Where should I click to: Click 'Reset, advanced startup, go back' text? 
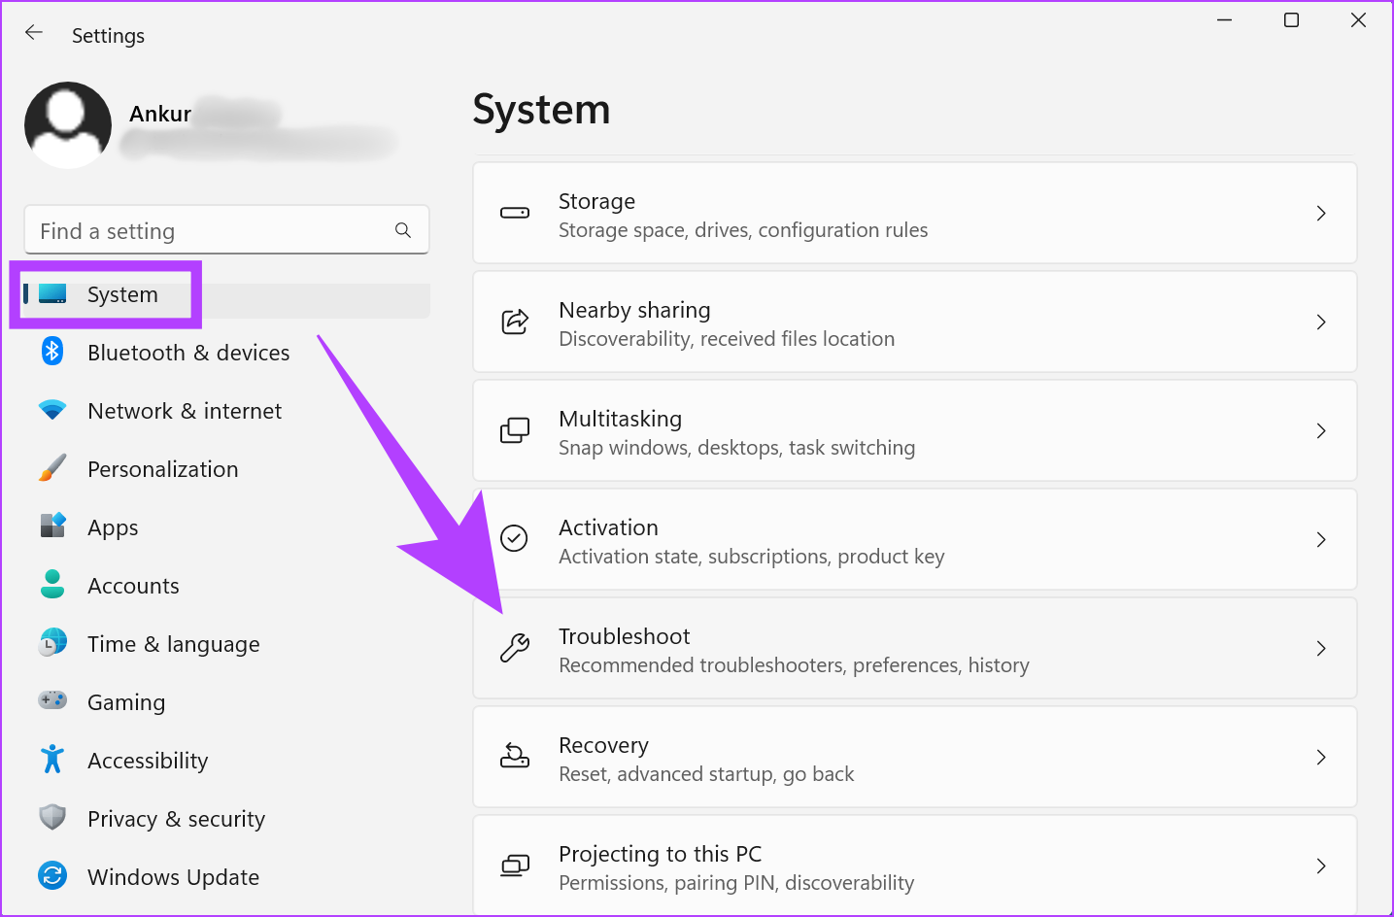click(x=706, y=774)
